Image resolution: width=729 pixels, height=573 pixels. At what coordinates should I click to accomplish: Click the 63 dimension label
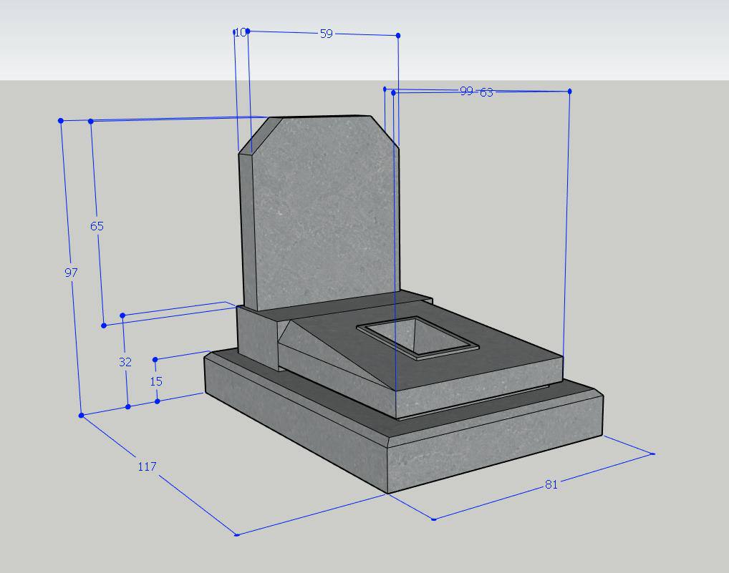pos(486,92)
